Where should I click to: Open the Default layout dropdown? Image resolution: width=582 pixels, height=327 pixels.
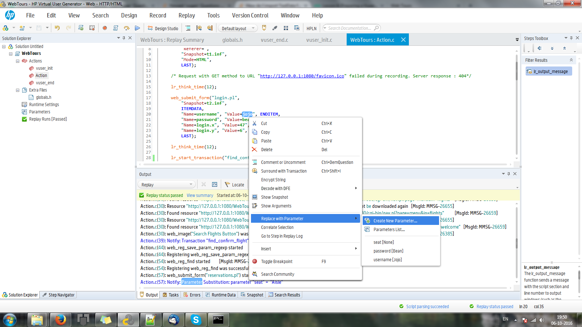tap(238, 28)
